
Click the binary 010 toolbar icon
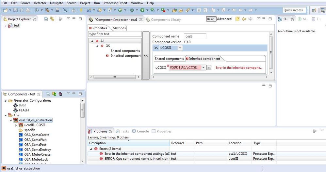[57, 10]
